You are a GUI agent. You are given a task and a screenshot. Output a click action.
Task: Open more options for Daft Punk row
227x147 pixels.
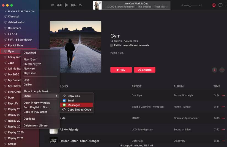pos(223,141)
